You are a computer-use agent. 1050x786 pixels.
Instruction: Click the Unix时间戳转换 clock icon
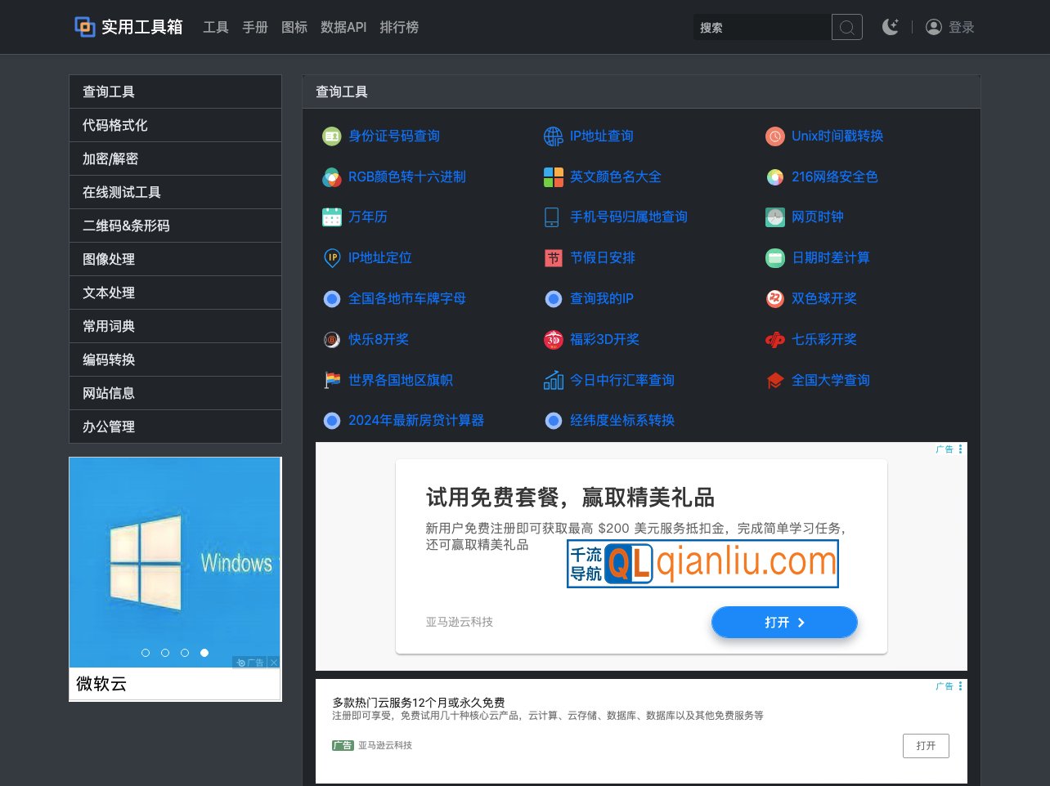click(774, 136)
